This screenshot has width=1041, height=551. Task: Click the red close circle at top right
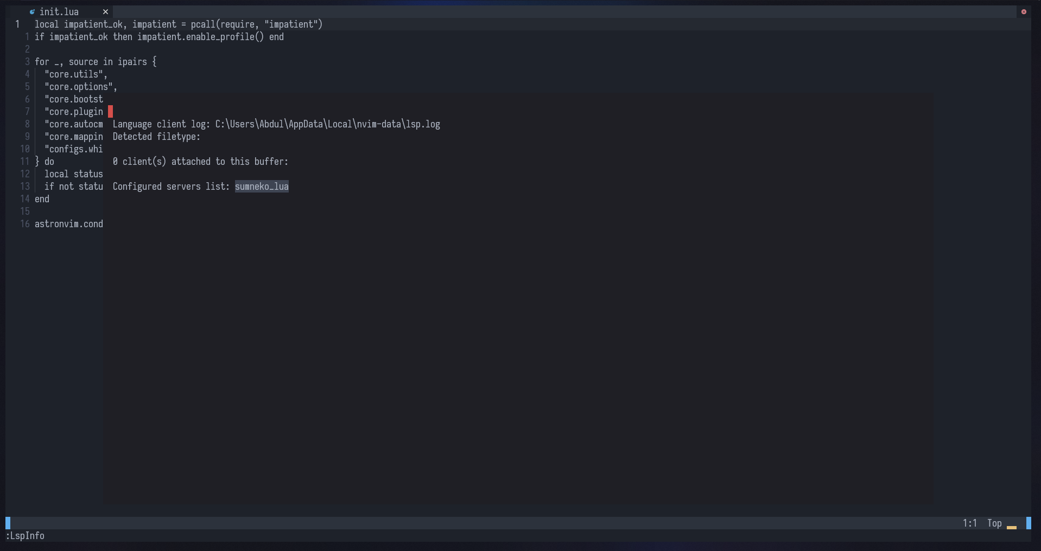1024,11
